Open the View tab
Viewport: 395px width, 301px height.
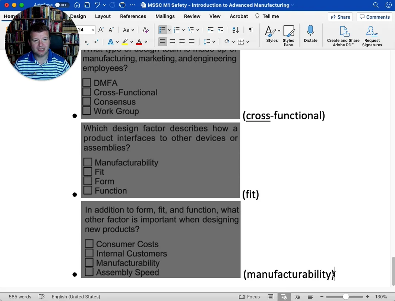[215, 16]
